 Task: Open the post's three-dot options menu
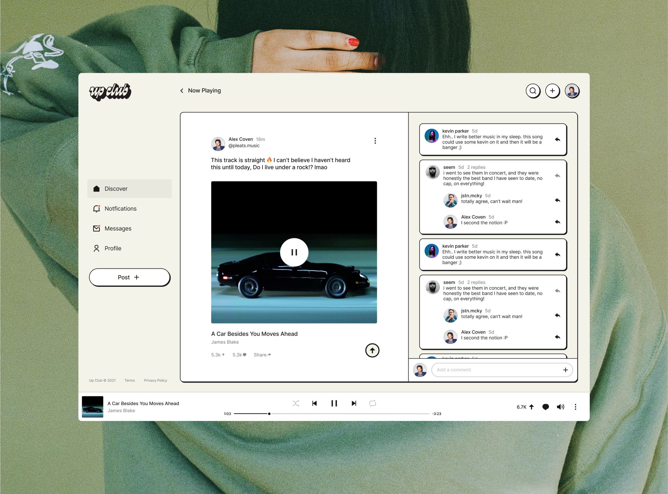(x=375, y=141)
